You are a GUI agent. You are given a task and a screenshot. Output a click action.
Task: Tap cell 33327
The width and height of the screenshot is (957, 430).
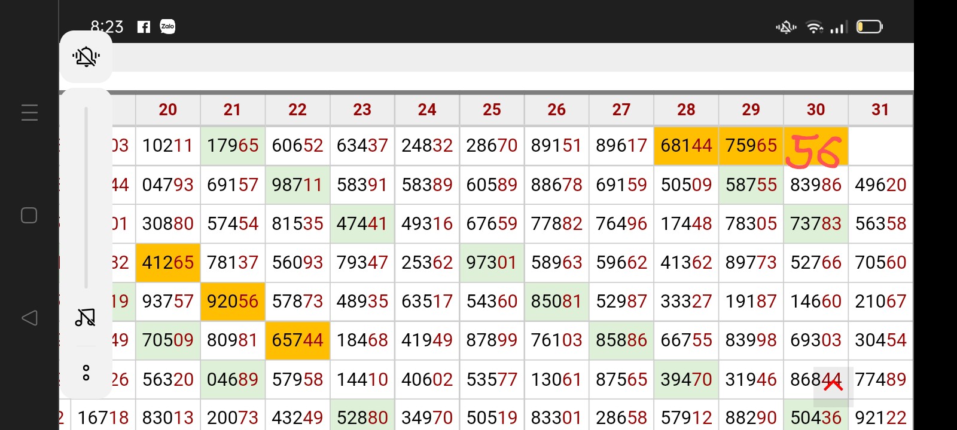coord(686,302)
